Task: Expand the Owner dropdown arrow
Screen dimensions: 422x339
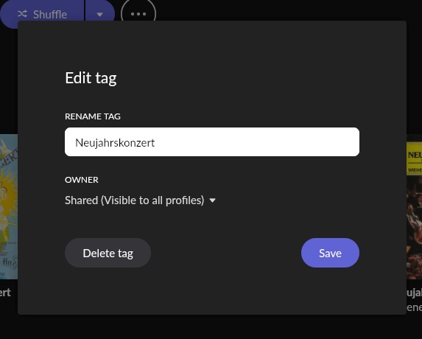Action: point(212,200)
